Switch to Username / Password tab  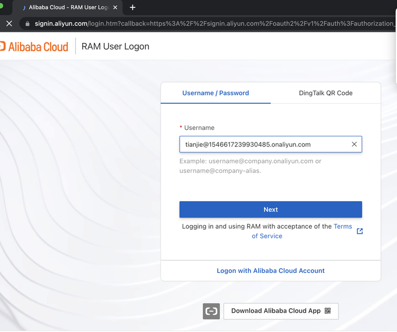(216, 93)
